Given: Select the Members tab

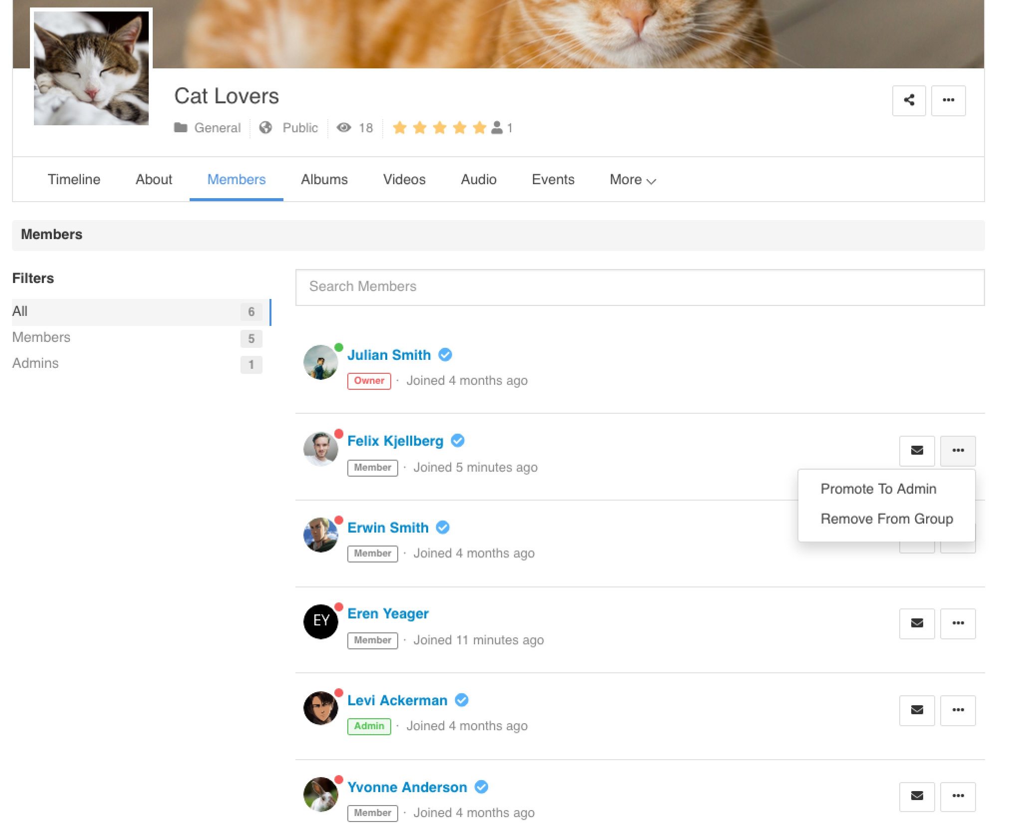Looking at the screenshot, I should pyautogui.click(x=237, y=180).
